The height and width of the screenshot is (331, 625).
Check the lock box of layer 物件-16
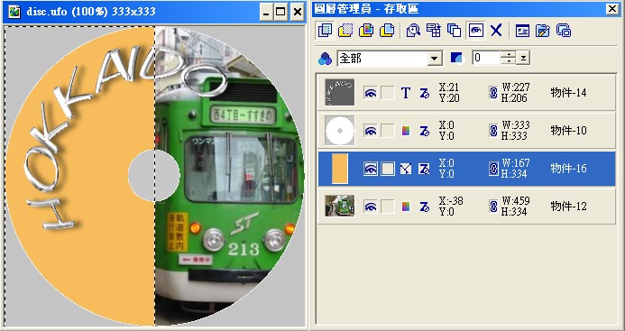pyautogui.click(x=388, y=169)
